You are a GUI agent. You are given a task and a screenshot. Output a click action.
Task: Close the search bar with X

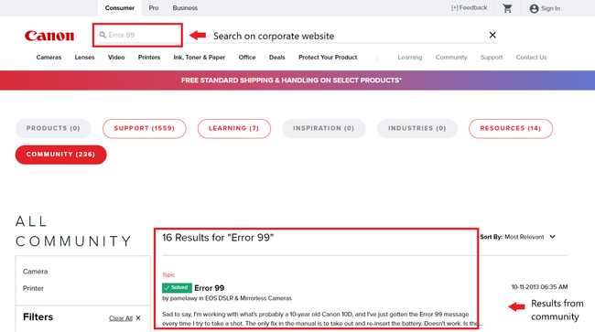point(492,35)
